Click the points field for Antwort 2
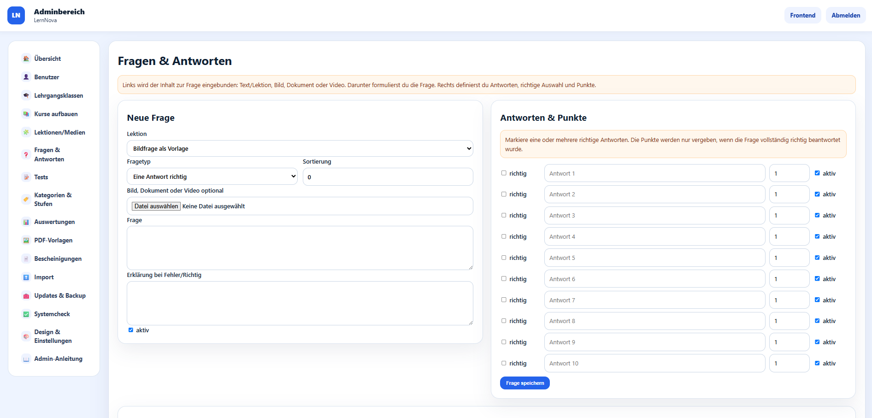Image resolution: width=872 pixels, height=418 pixels. click(789, 194)
